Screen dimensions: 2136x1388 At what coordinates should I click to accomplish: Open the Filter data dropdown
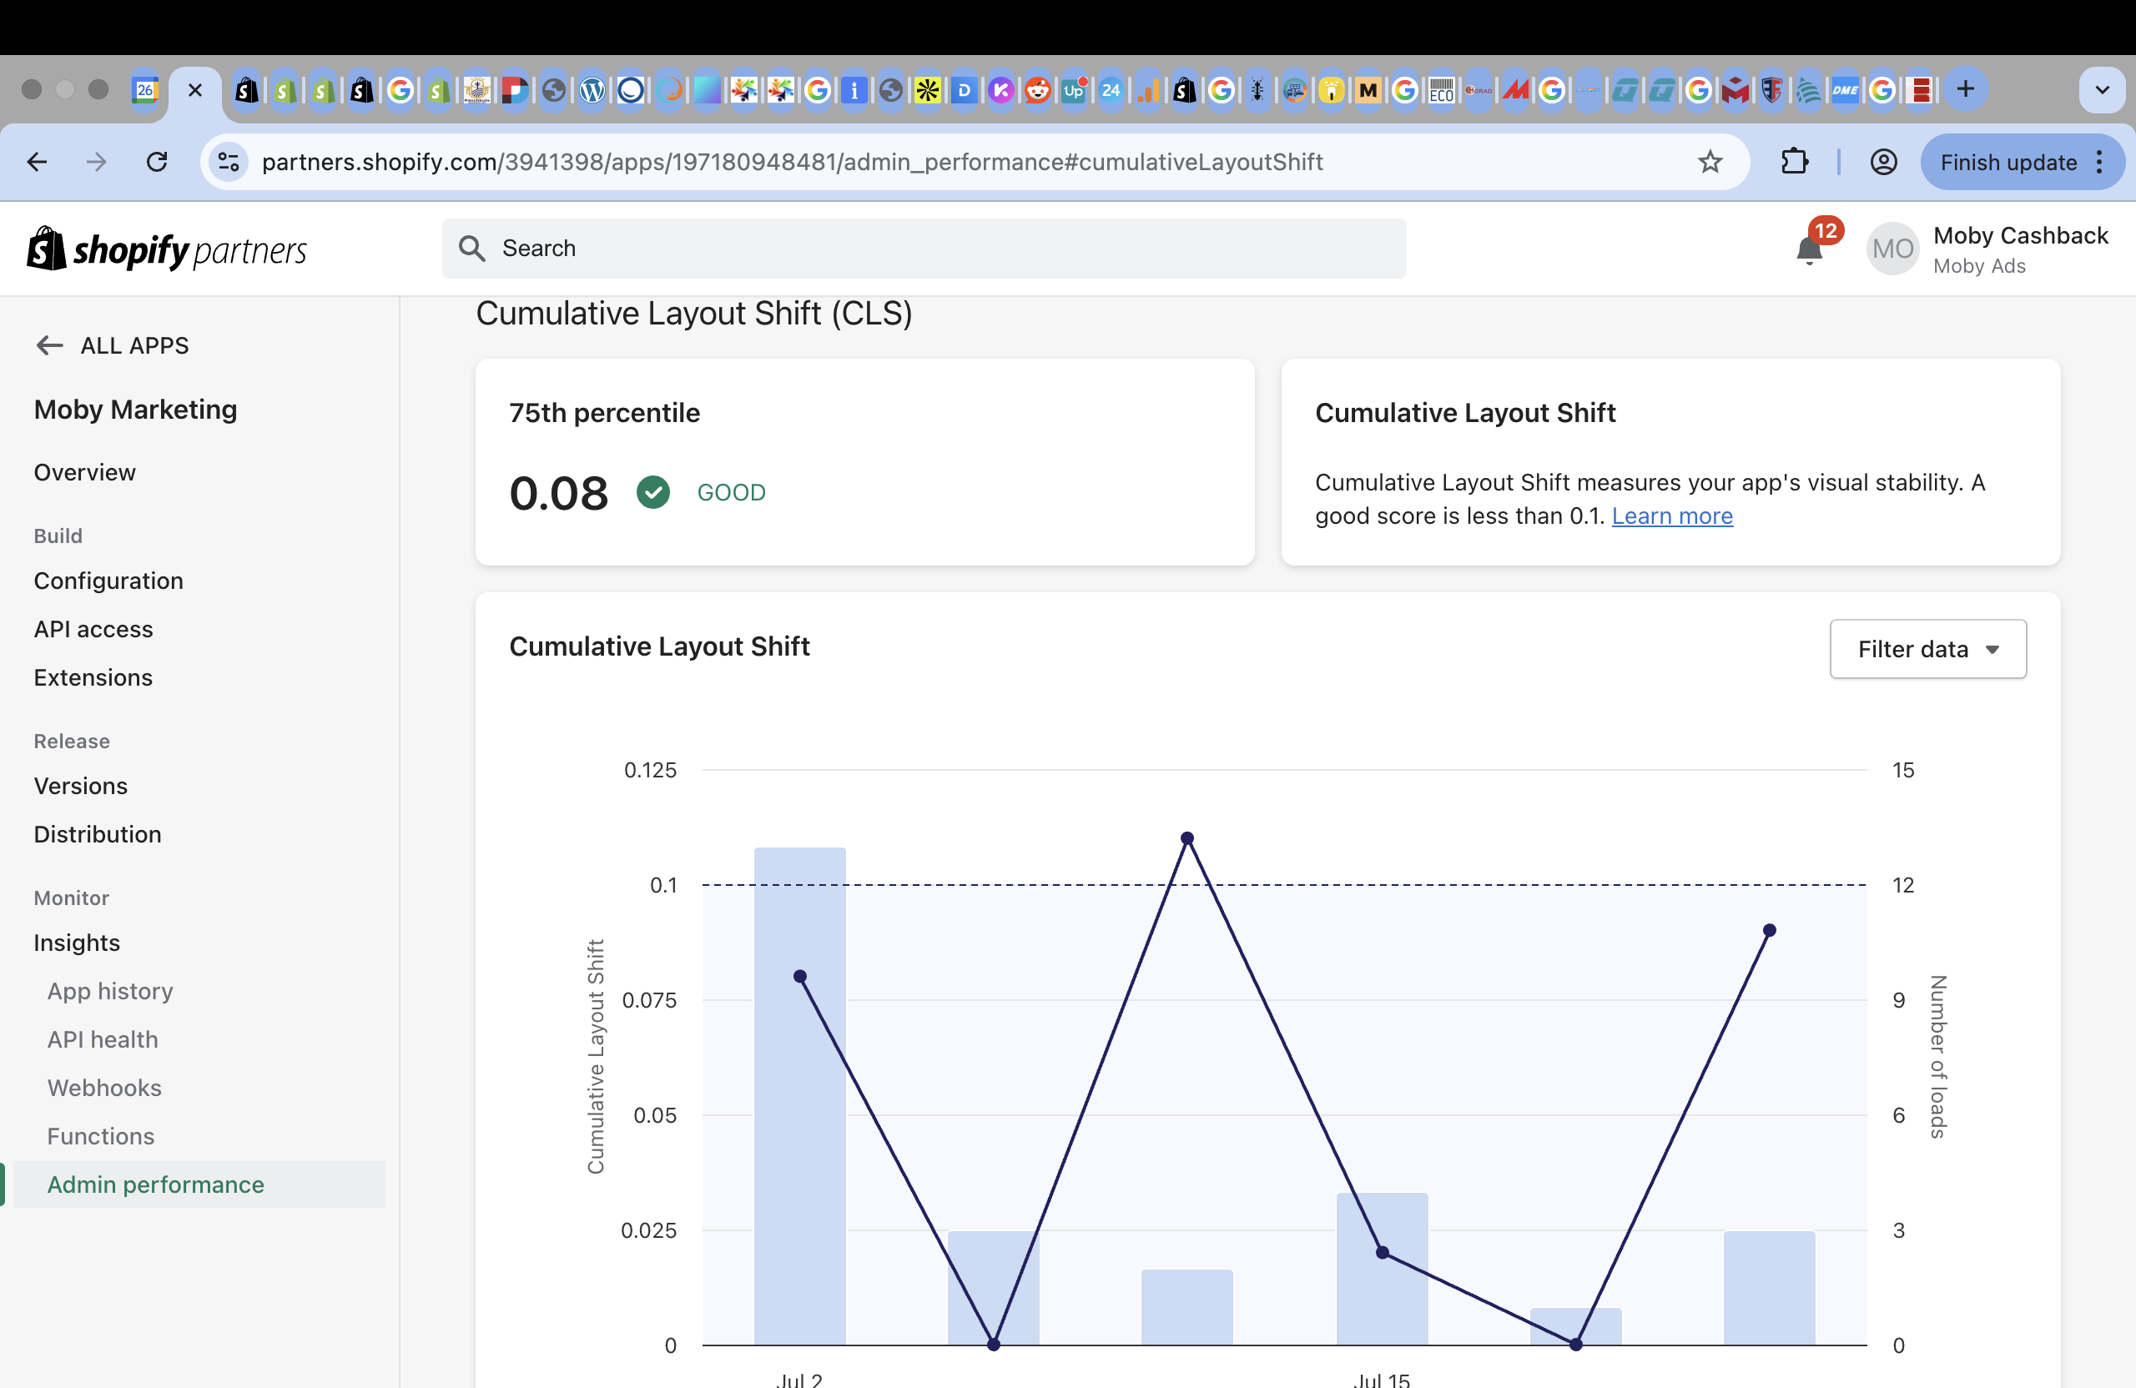coord(1927,649)
